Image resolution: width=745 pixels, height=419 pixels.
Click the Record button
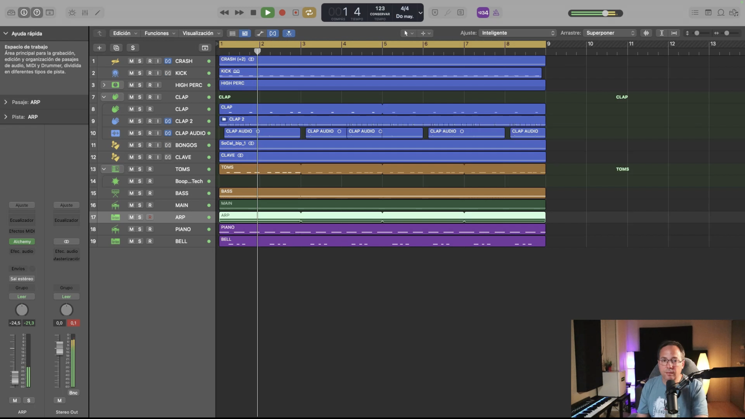(x=282, y=12)
